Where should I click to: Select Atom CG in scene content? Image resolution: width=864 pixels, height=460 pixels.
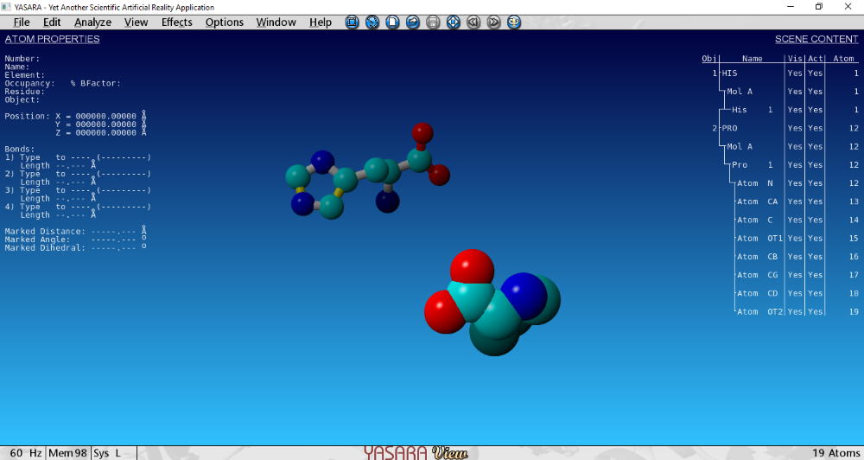(758, 275)
